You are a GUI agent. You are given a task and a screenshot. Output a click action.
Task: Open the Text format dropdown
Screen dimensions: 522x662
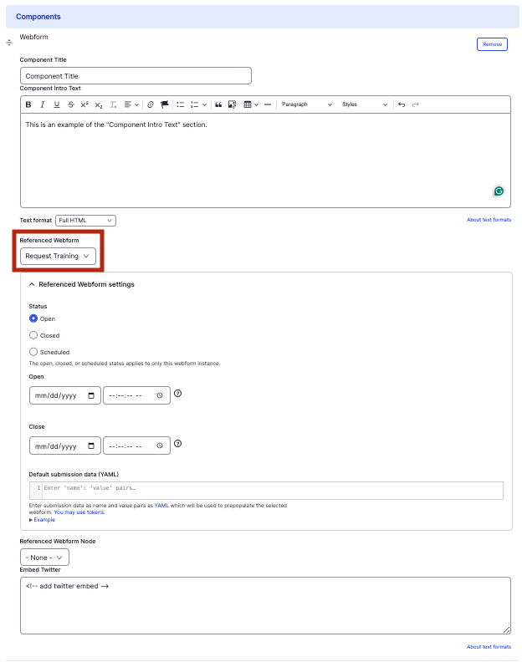click(85, 220)
